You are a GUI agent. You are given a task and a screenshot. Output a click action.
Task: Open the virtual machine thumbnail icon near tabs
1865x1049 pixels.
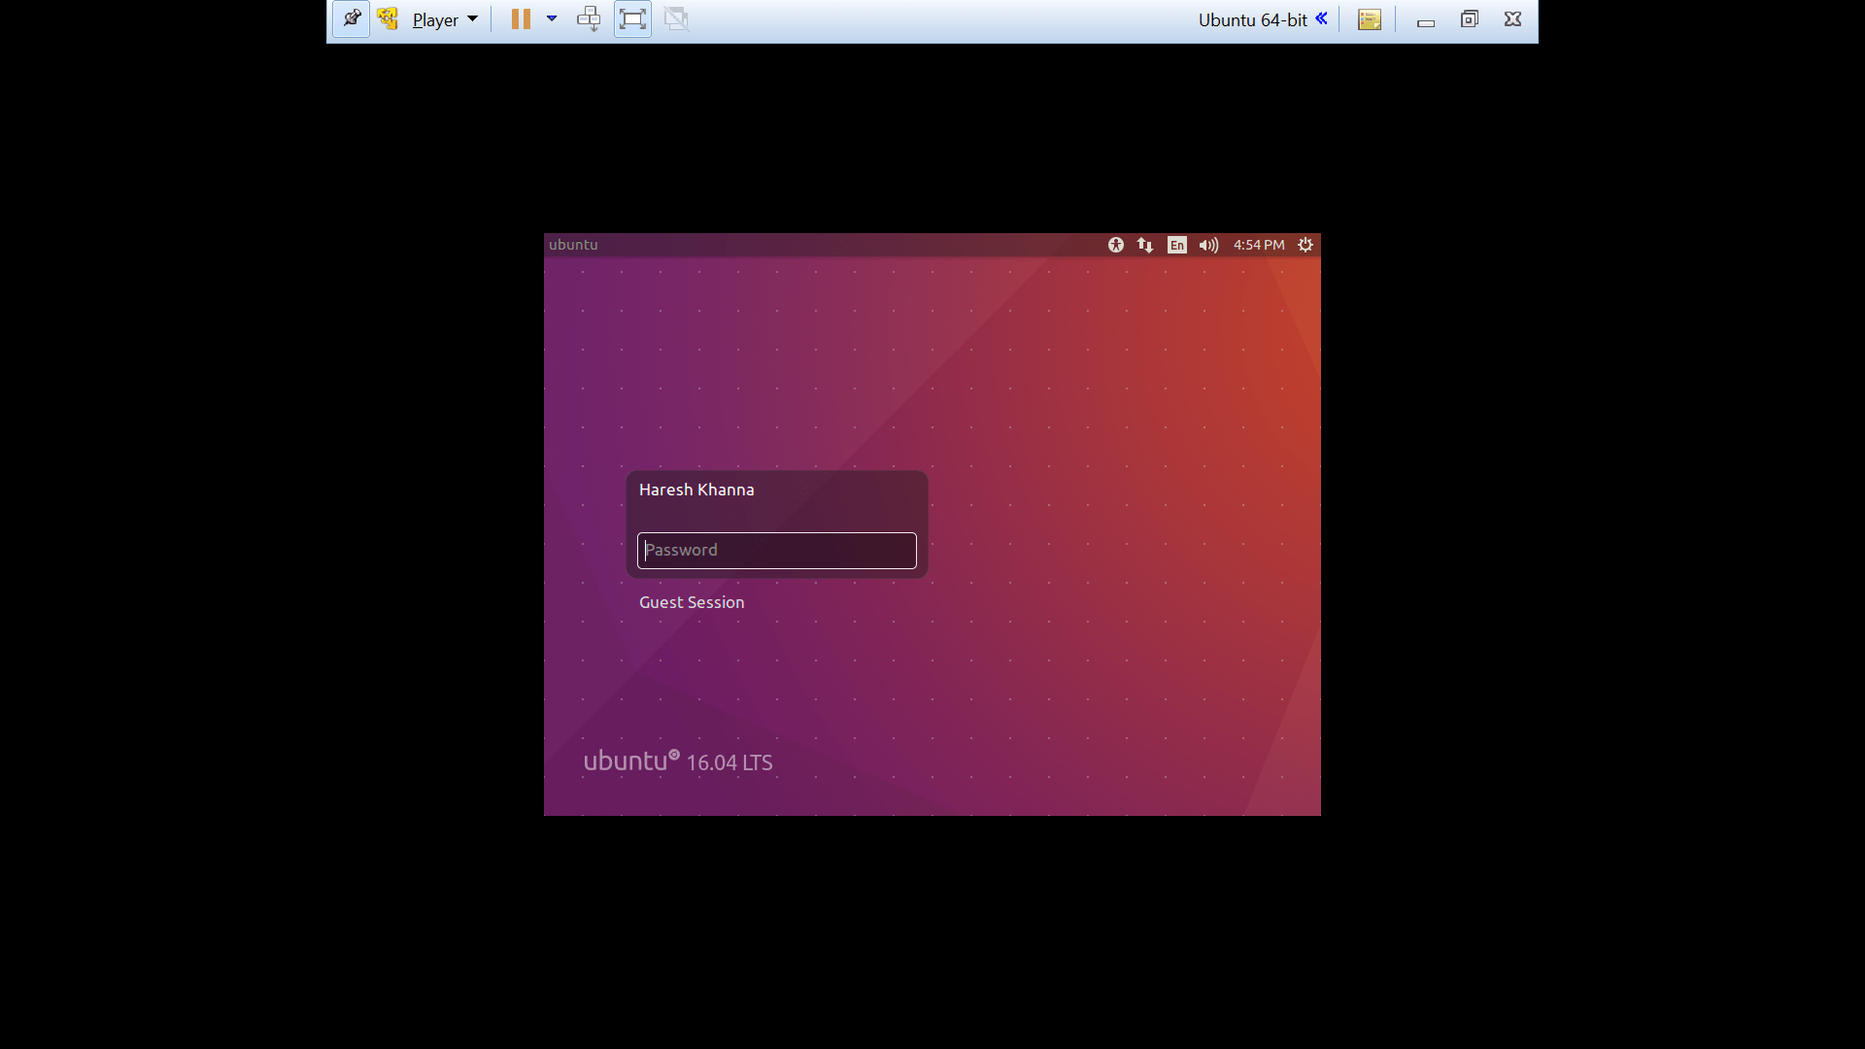tap(1369, 18)
